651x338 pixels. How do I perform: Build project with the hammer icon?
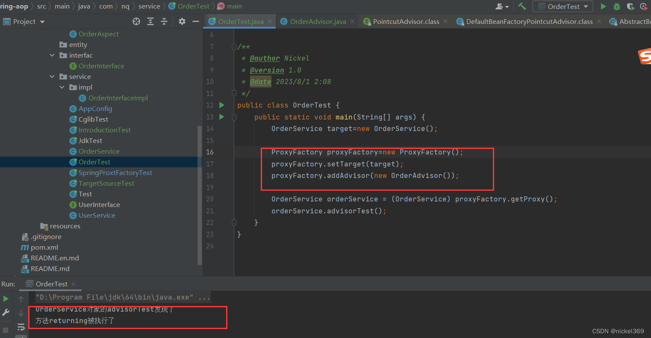click(x=522, y=6)
